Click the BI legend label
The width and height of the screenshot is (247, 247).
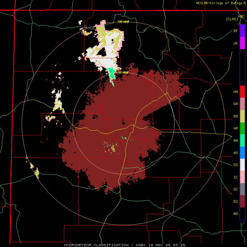[x=235, y=201]
